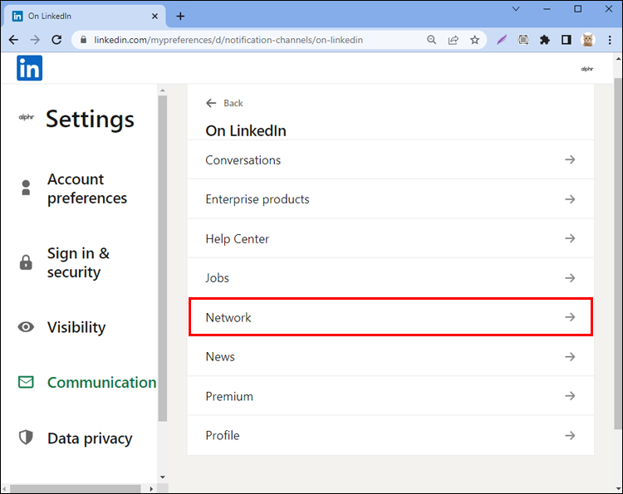Open Data privacy settings section

click(89, 438)
